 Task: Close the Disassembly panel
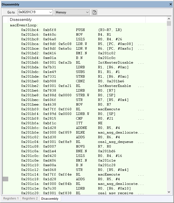(x=170, y=4)
